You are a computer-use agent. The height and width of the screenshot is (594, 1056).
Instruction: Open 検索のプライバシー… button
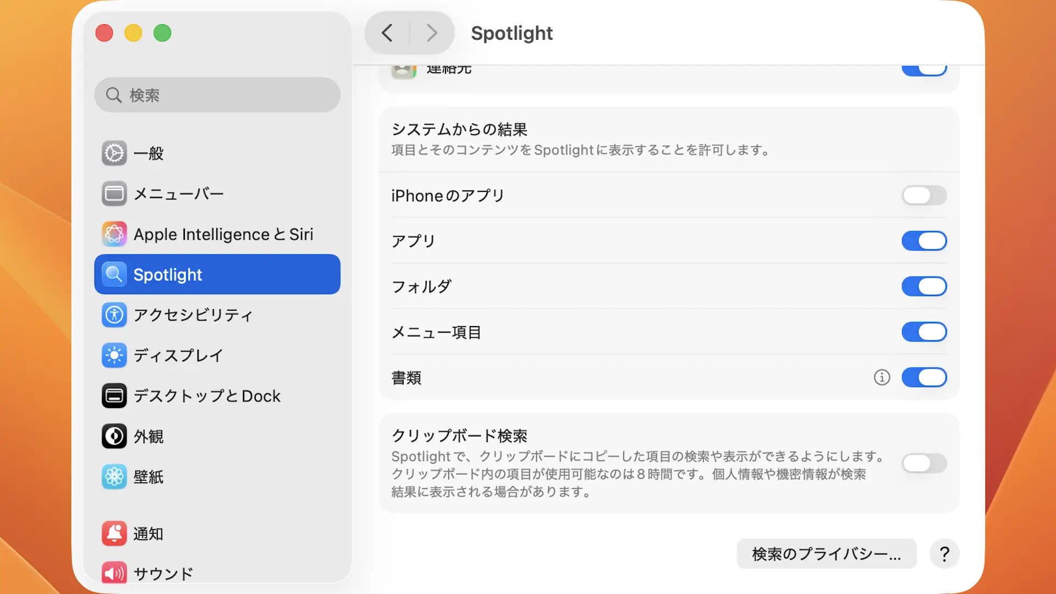[x=826, y=554]
